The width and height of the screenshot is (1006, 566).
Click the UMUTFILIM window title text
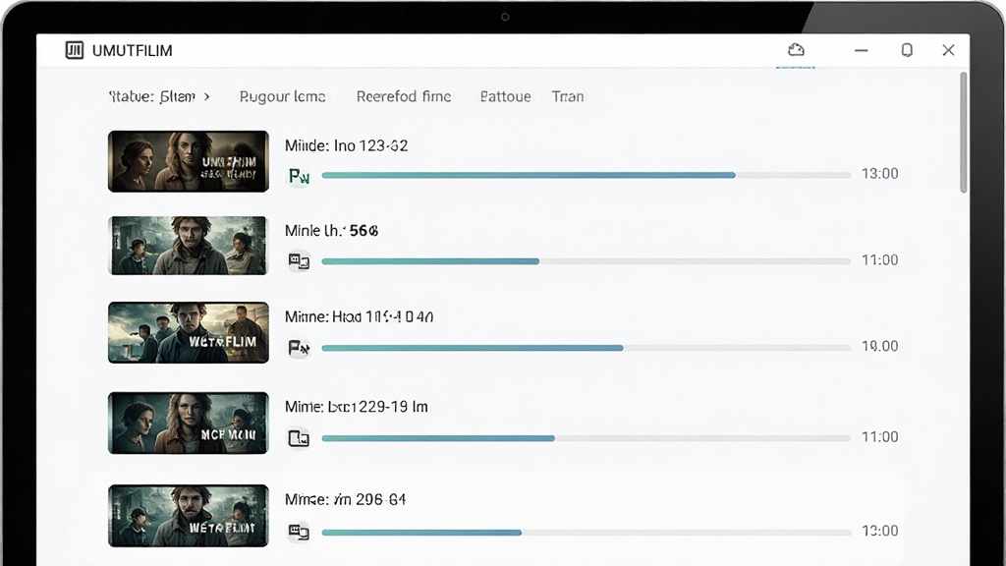tap(133, 51)
